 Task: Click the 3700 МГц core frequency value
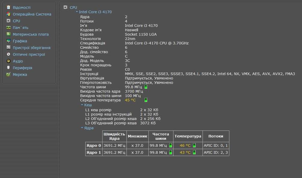pos(134,91)
